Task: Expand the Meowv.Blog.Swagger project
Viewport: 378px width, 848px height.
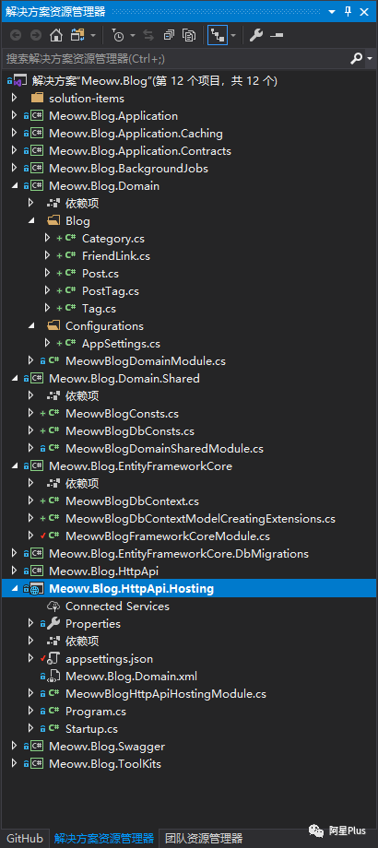Action: point(14,747)
